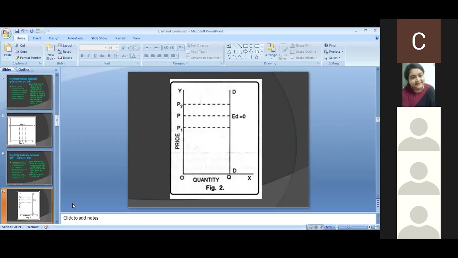Expand the Arrange menu

(271, 52)
